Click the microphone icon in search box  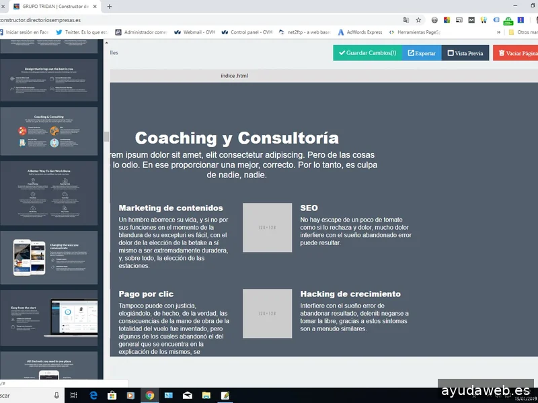[x=56, y=396]
